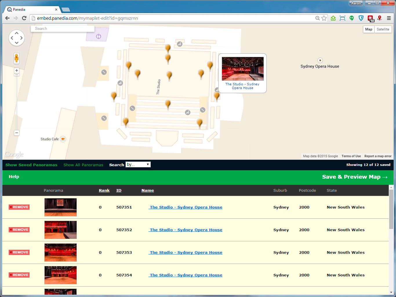
Task: Click the restroom icon on the map
Action: click(99, 36)
